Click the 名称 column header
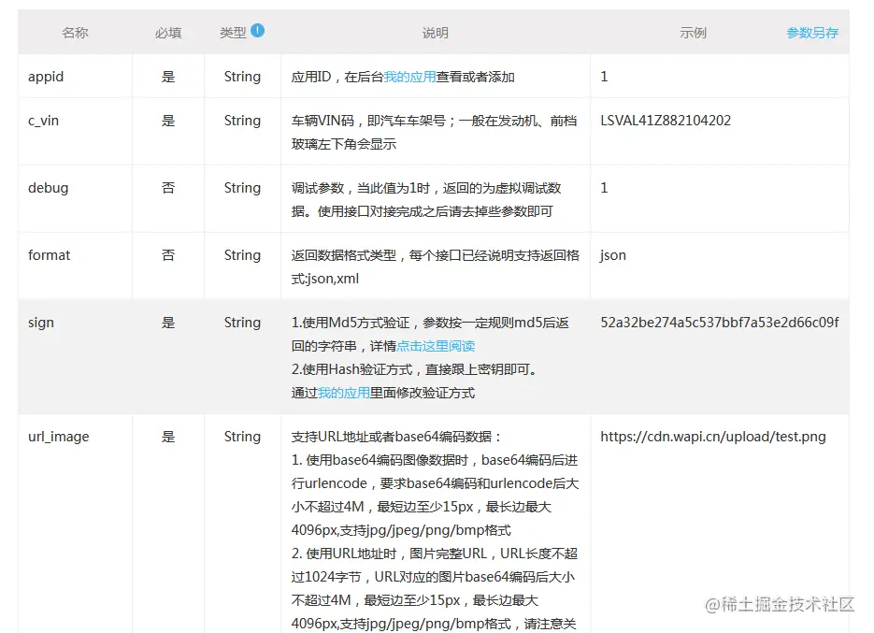This screenshot has height=633, width=874. pyautogui.click(x=75, y=33)
